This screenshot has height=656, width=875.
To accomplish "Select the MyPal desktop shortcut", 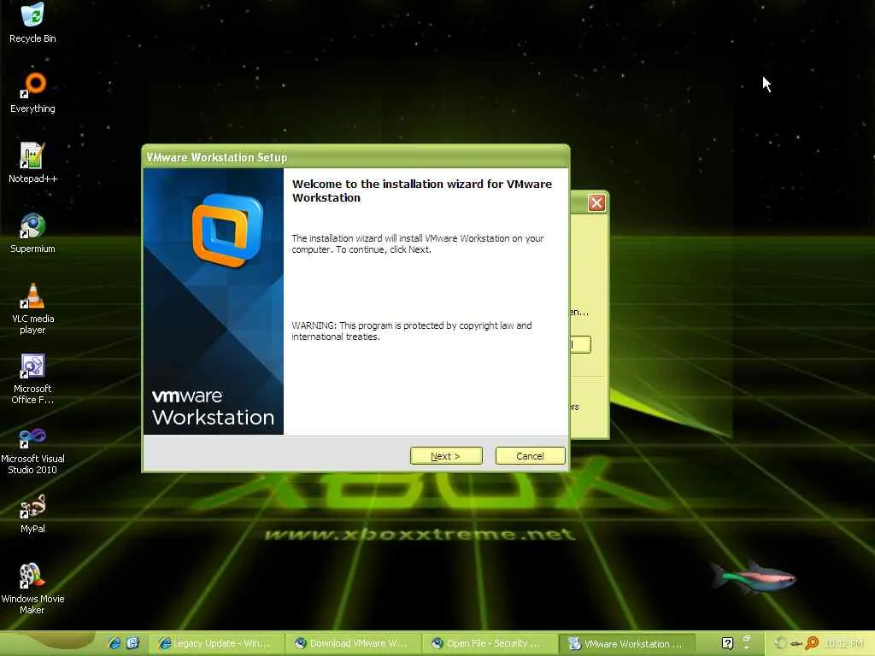I will [32, 513].
